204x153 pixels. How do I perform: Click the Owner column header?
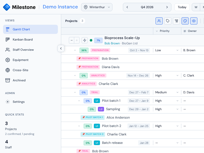coord(193,31)
